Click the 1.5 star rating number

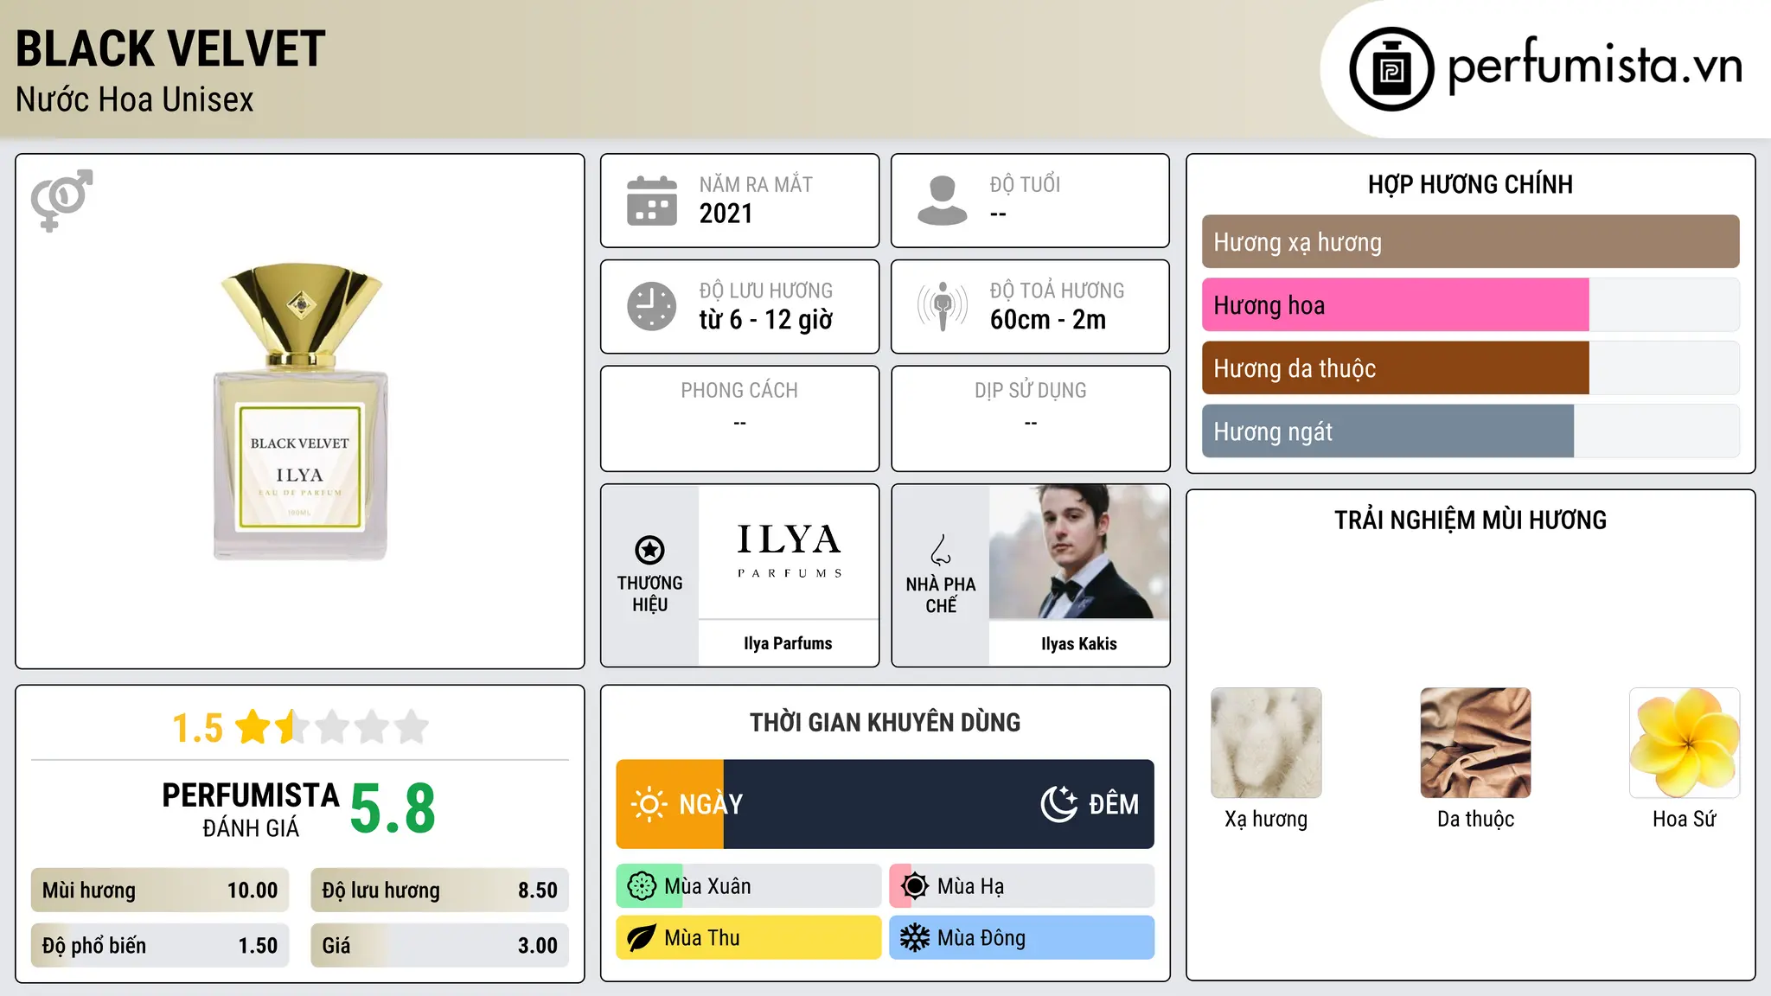197,728
